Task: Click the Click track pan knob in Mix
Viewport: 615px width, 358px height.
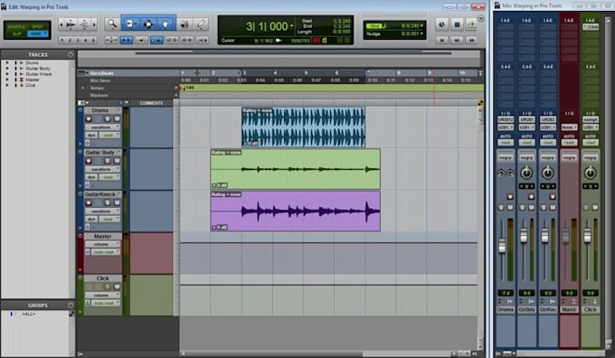Action: coord(590,173)
